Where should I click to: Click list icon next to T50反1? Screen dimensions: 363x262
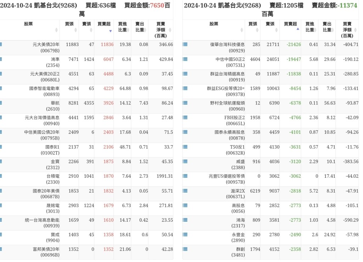click(185, 147)
